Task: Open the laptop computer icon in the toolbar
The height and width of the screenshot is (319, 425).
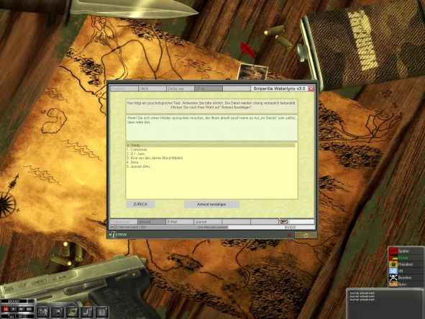Action: tap(73, 312)
